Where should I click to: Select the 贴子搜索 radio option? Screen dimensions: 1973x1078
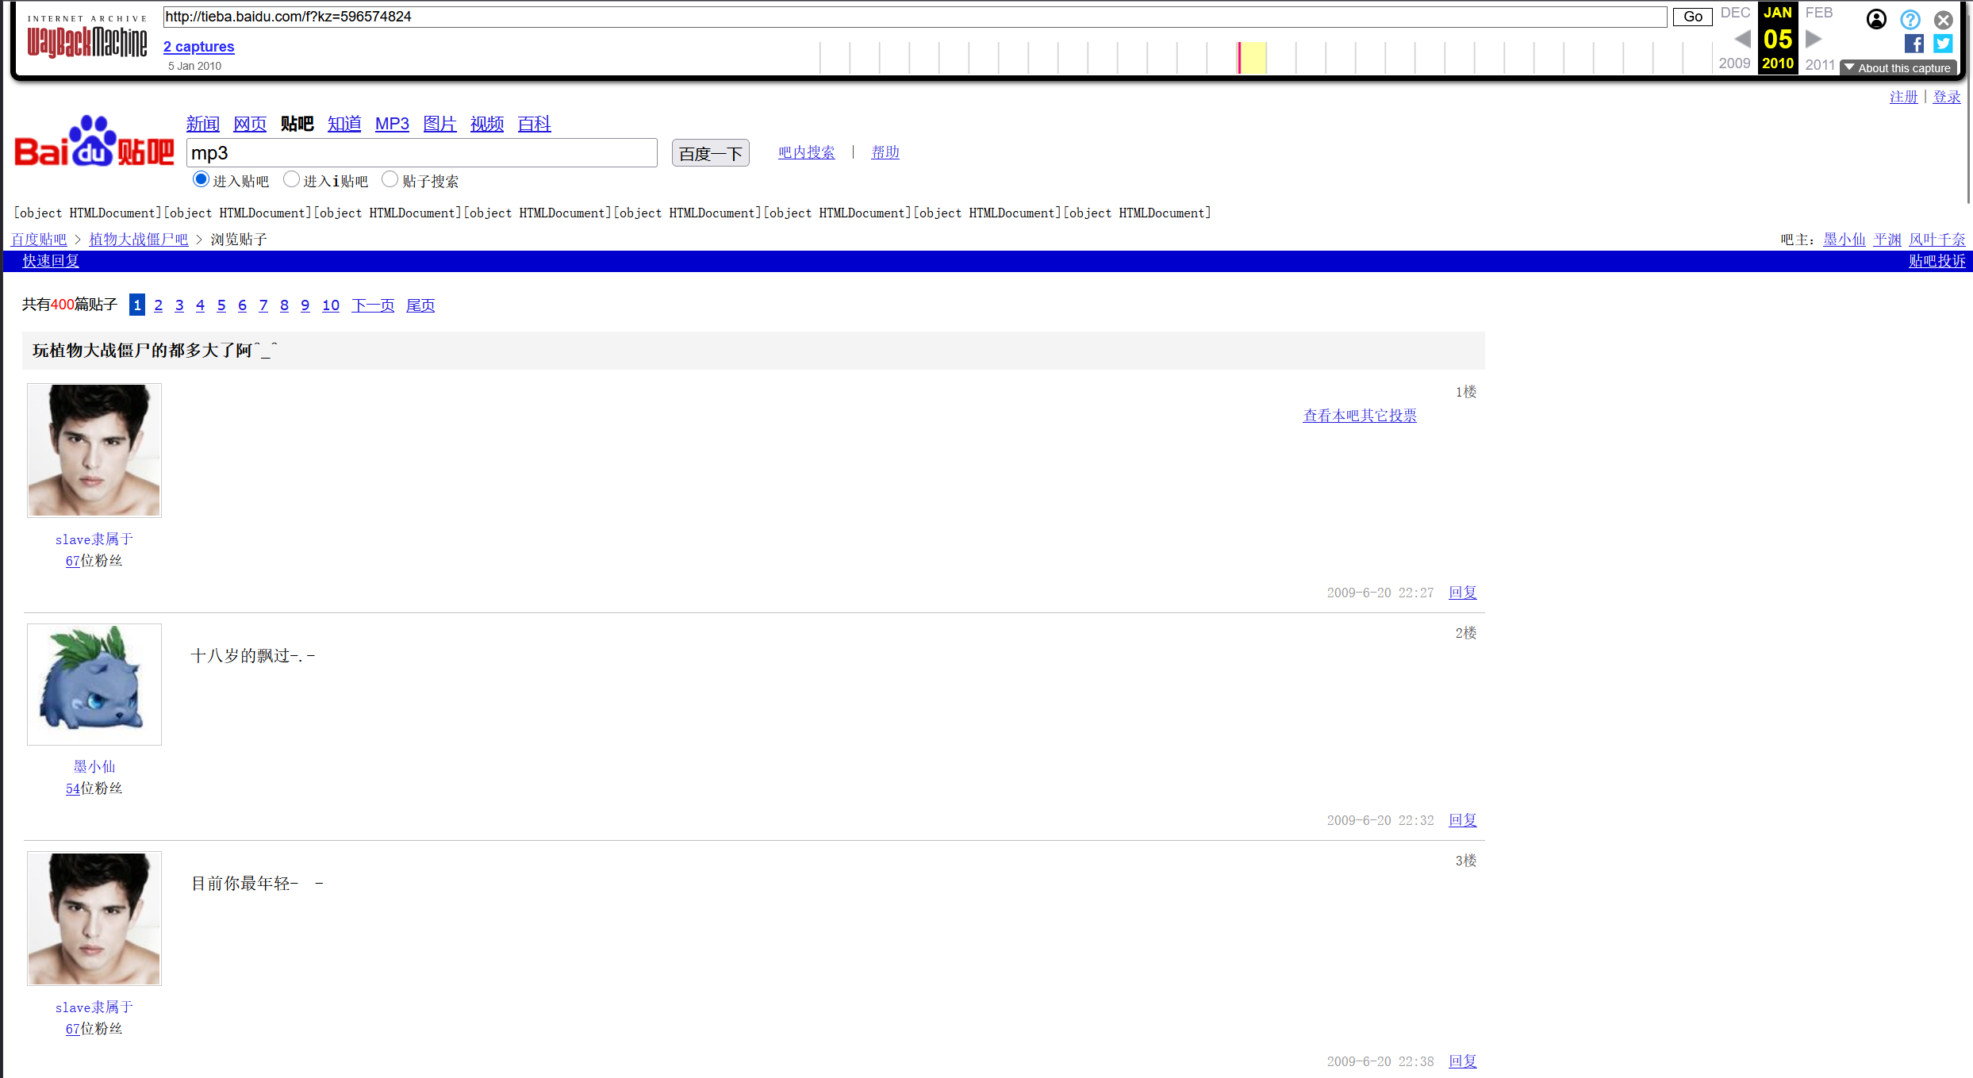pyautogui.click(x=390, y=180)
